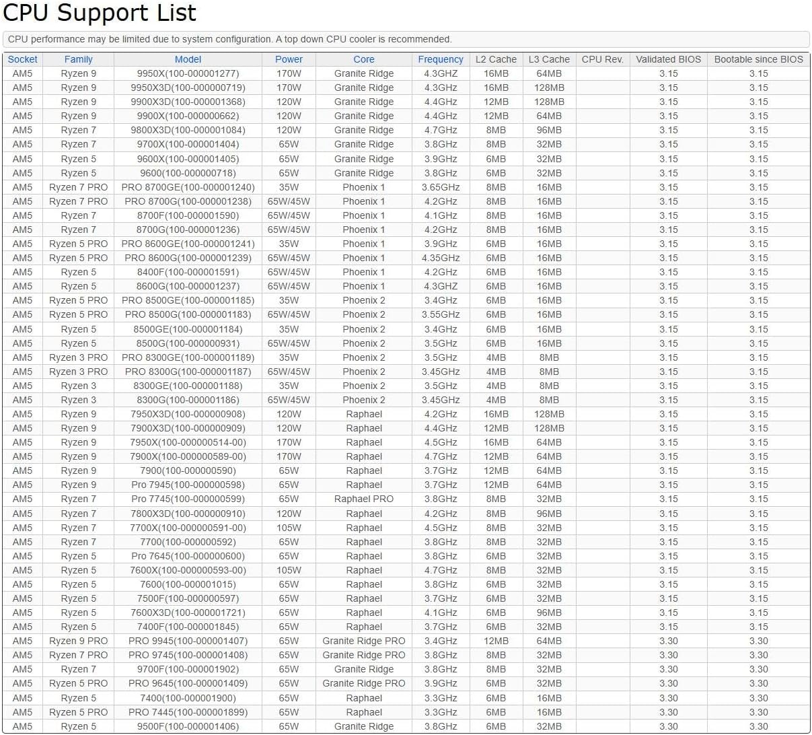Select model 8300G(100-000001186)
This screenshot has height=735, width=812.
click(x=188, y=400)
